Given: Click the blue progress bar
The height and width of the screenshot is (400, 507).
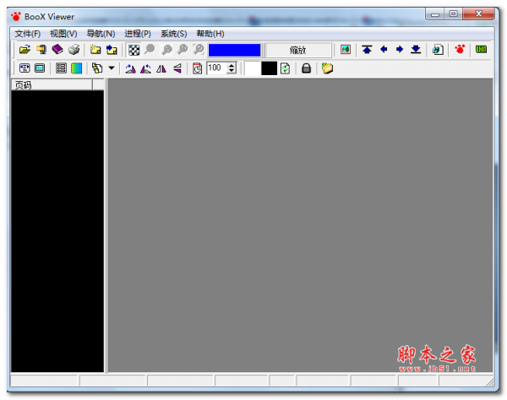Looking at the screenshot, I should click(234, 50).
